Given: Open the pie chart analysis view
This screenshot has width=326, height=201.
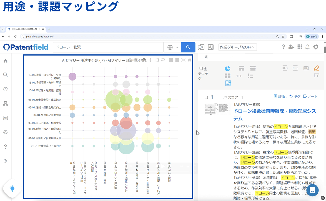Looking at the screenshot, I should [227, 69].
